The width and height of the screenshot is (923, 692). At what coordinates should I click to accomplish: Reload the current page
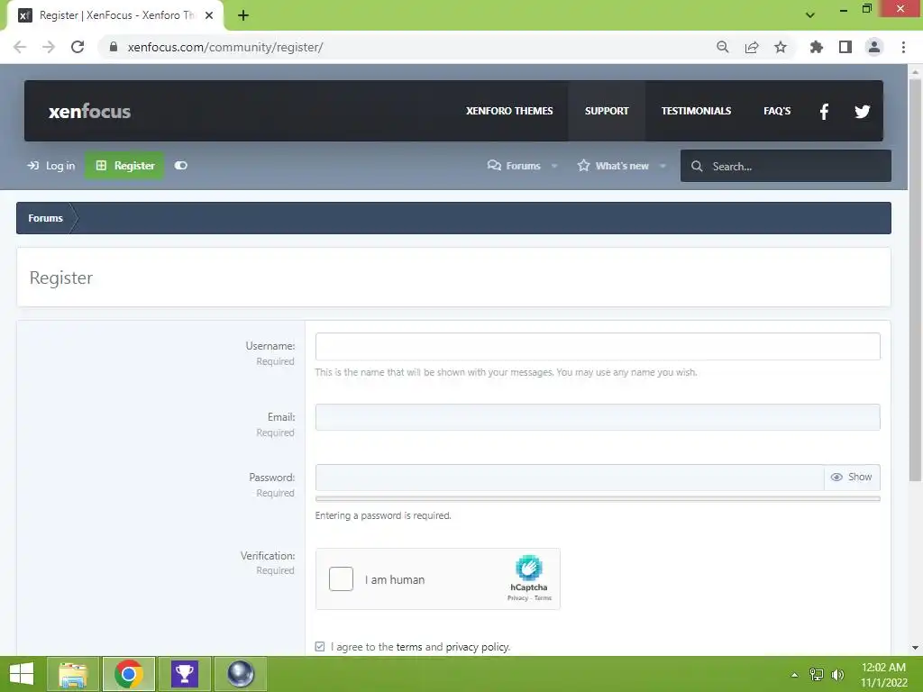pyautogui.click(x=78, y=47)
